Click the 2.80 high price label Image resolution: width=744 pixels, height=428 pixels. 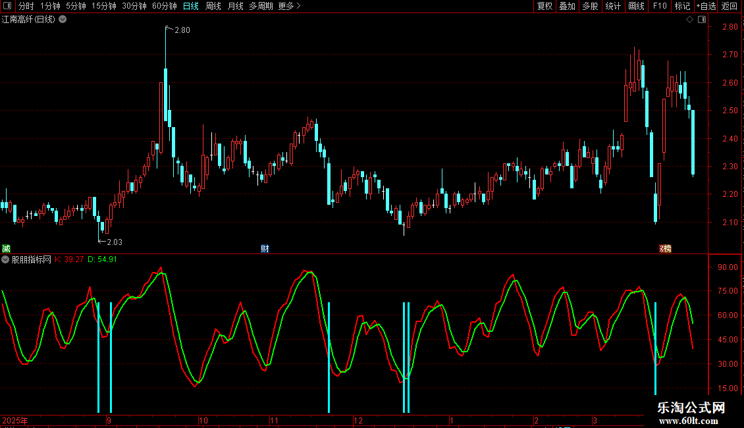point(182,30)
